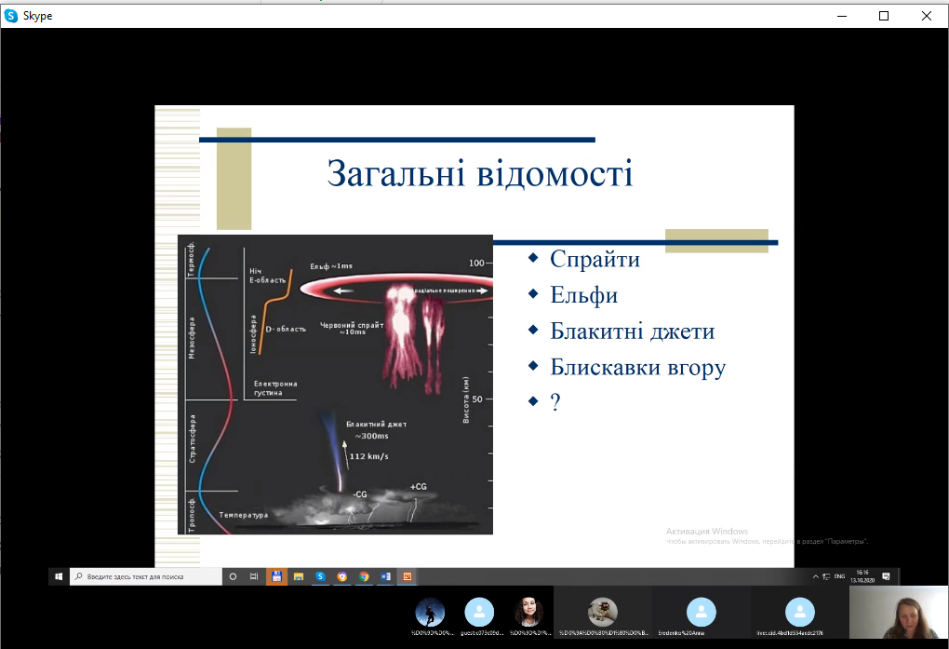Click the altitude value "50" on the axis
Image resolution: width=949 pixels, height=649 pixels.
point(477,399)
